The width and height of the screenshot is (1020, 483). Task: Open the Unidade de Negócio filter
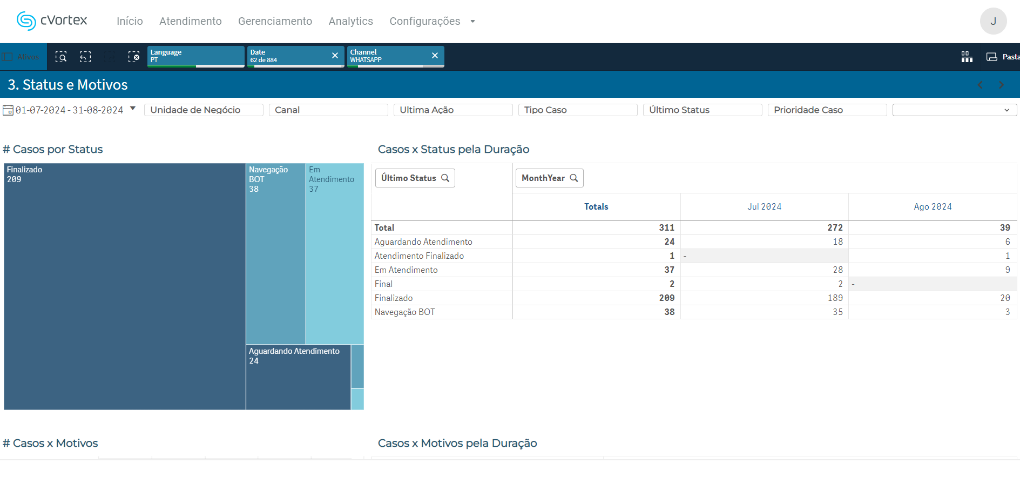204,110
